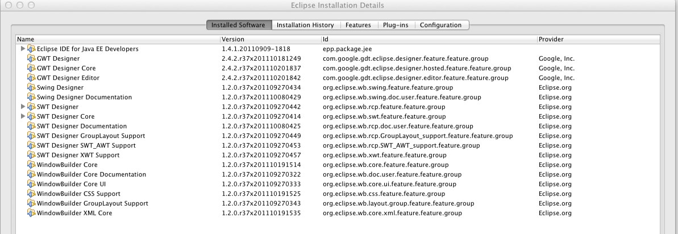Expand Eclipse IDE for Java EE Developers

click(x=23, y=49)
